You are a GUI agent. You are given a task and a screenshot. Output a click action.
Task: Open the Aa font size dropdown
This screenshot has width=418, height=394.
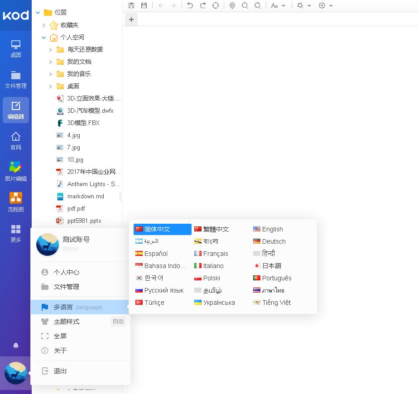tap(278, 5)
